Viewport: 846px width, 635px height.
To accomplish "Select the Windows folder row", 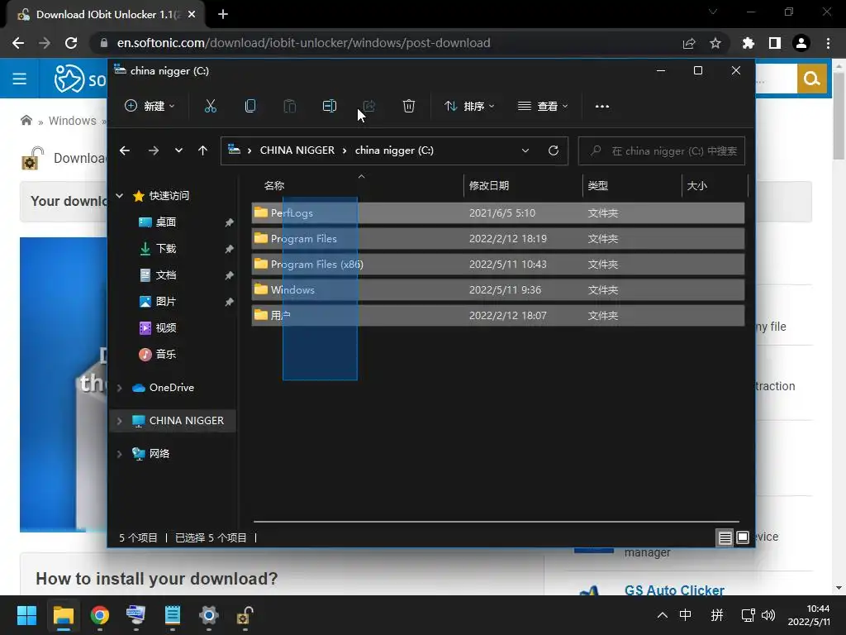I will 498,290.
